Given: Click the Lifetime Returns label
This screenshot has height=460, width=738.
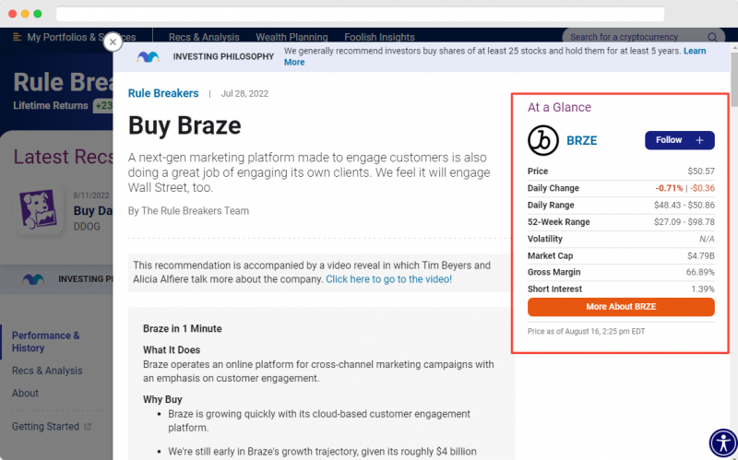Looking at the screenshot, I should pos(51,106).
